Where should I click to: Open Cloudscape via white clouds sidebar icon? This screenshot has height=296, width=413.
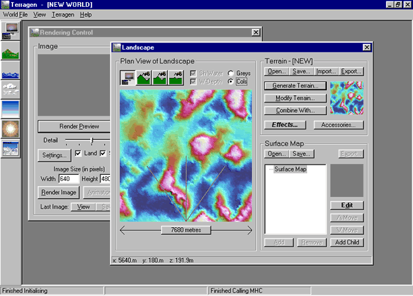[x=10, y=90]
